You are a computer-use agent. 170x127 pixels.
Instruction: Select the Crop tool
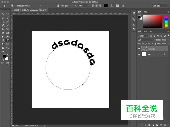pos(3,22)
